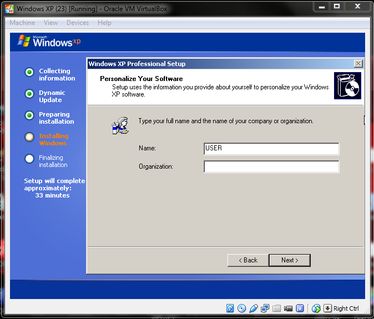Click the VirtualBox XP icon in title bar
This screenshot has height=319, width=374.
point(9,9)
